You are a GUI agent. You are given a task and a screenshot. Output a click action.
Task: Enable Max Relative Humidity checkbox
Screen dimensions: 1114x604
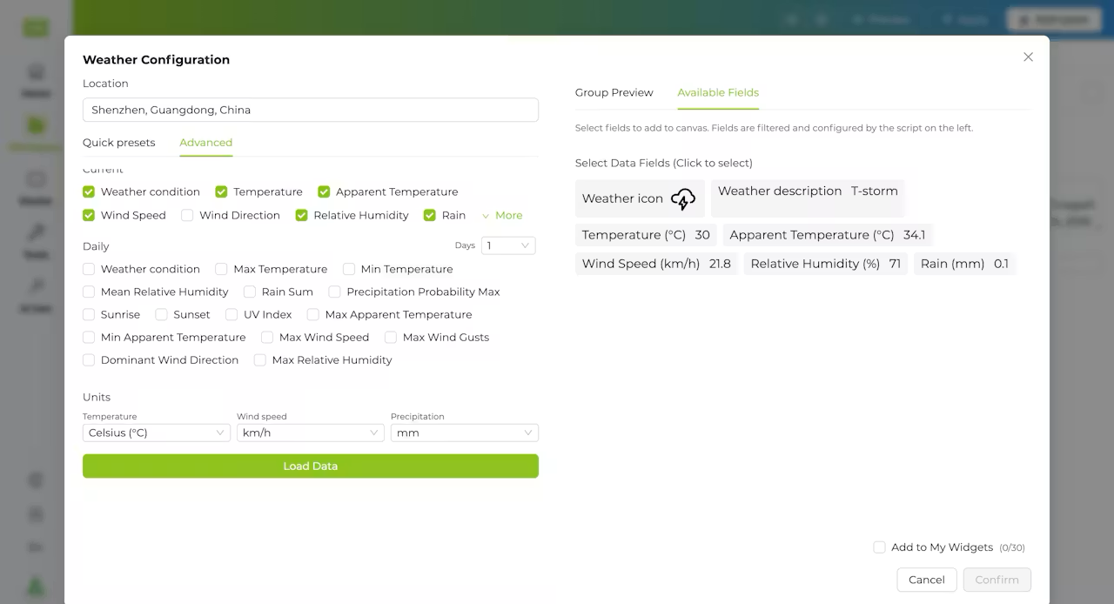tap(259, 359)
